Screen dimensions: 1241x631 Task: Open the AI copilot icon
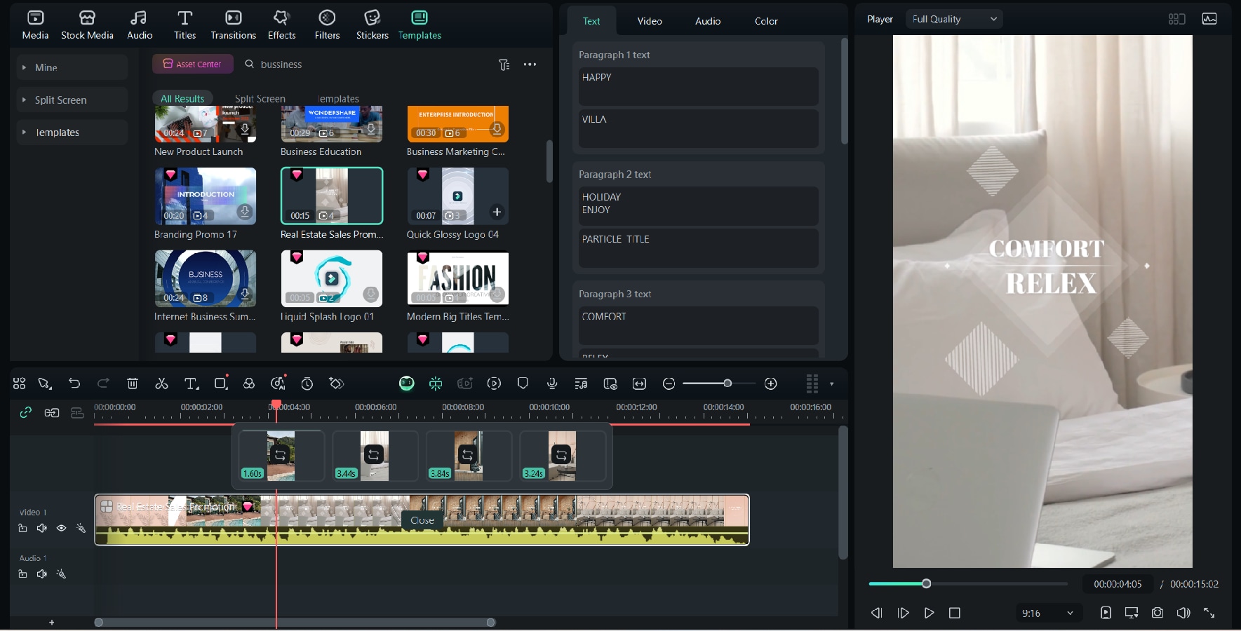[x=406, y=384]
